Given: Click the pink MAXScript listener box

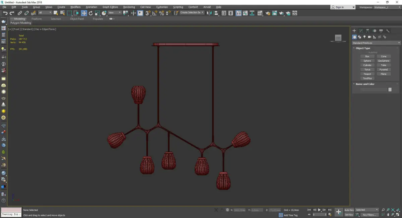Looking at the screenshot, I should 11,210.
